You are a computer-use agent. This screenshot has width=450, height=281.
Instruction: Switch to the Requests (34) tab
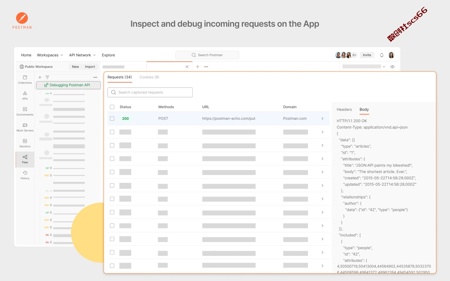click(x=120, y=77)
